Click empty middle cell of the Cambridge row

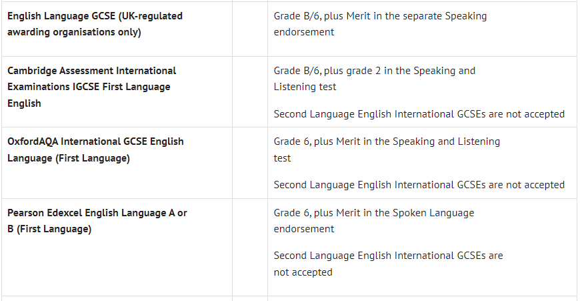[x=250, y=91]
